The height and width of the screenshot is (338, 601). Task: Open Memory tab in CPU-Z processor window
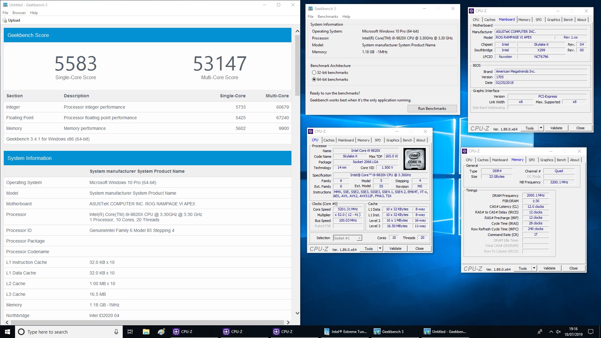click(x=363, y=140)
